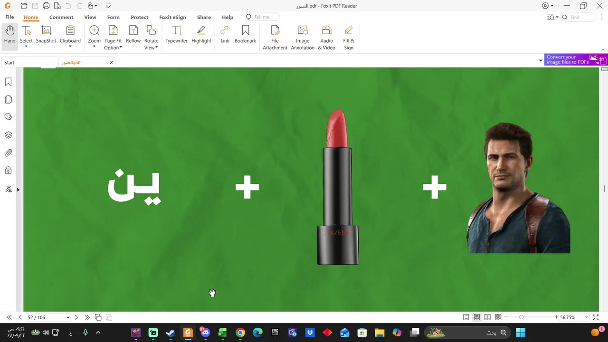Click the Print icon in quick toolbar

[46, 6]
